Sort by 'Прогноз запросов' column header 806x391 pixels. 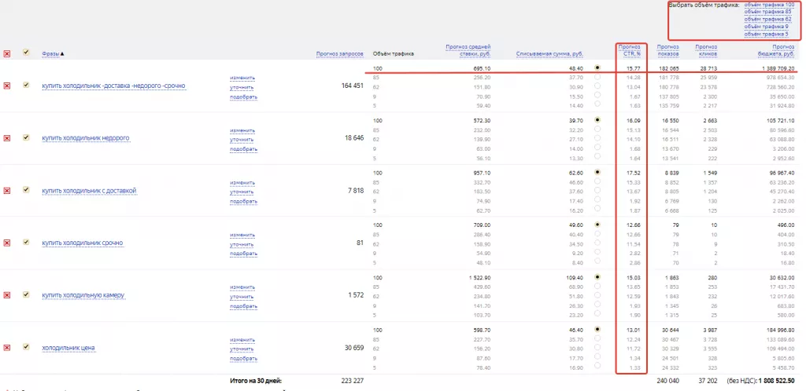339,54
